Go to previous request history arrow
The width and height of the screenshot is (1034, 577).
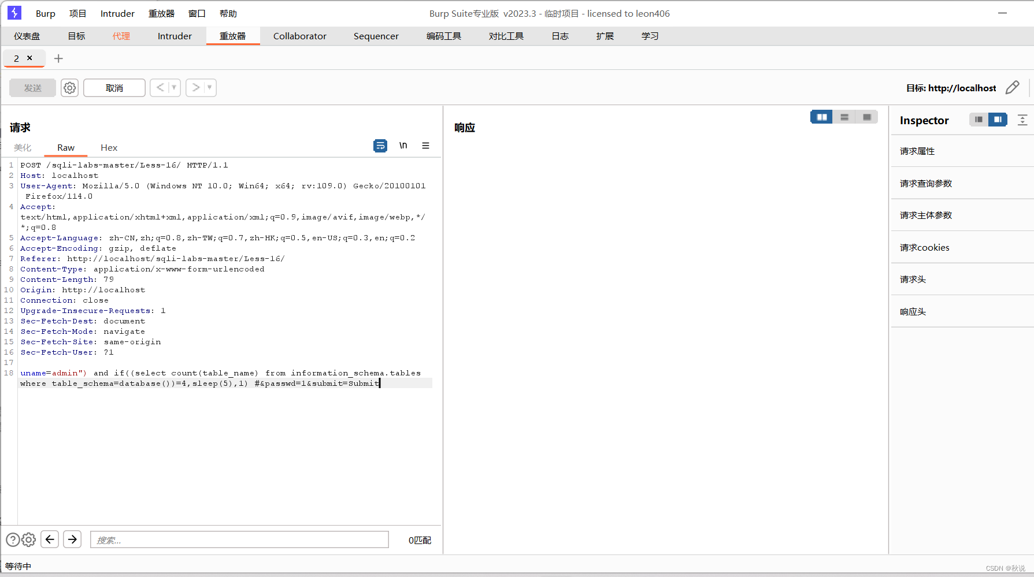160,88
